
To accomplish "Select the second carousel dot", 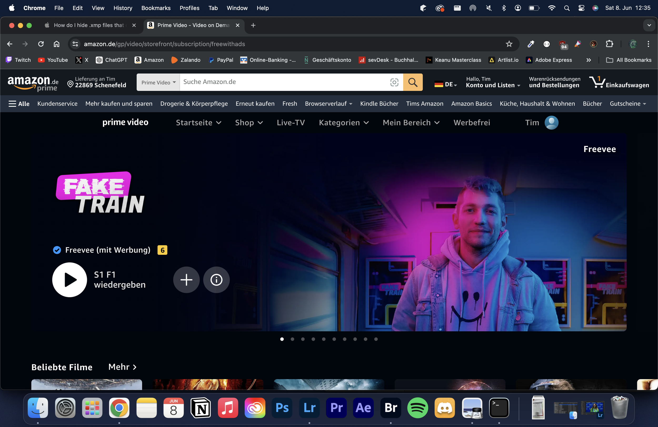I will pyautogui.click(x=292, y=339).
